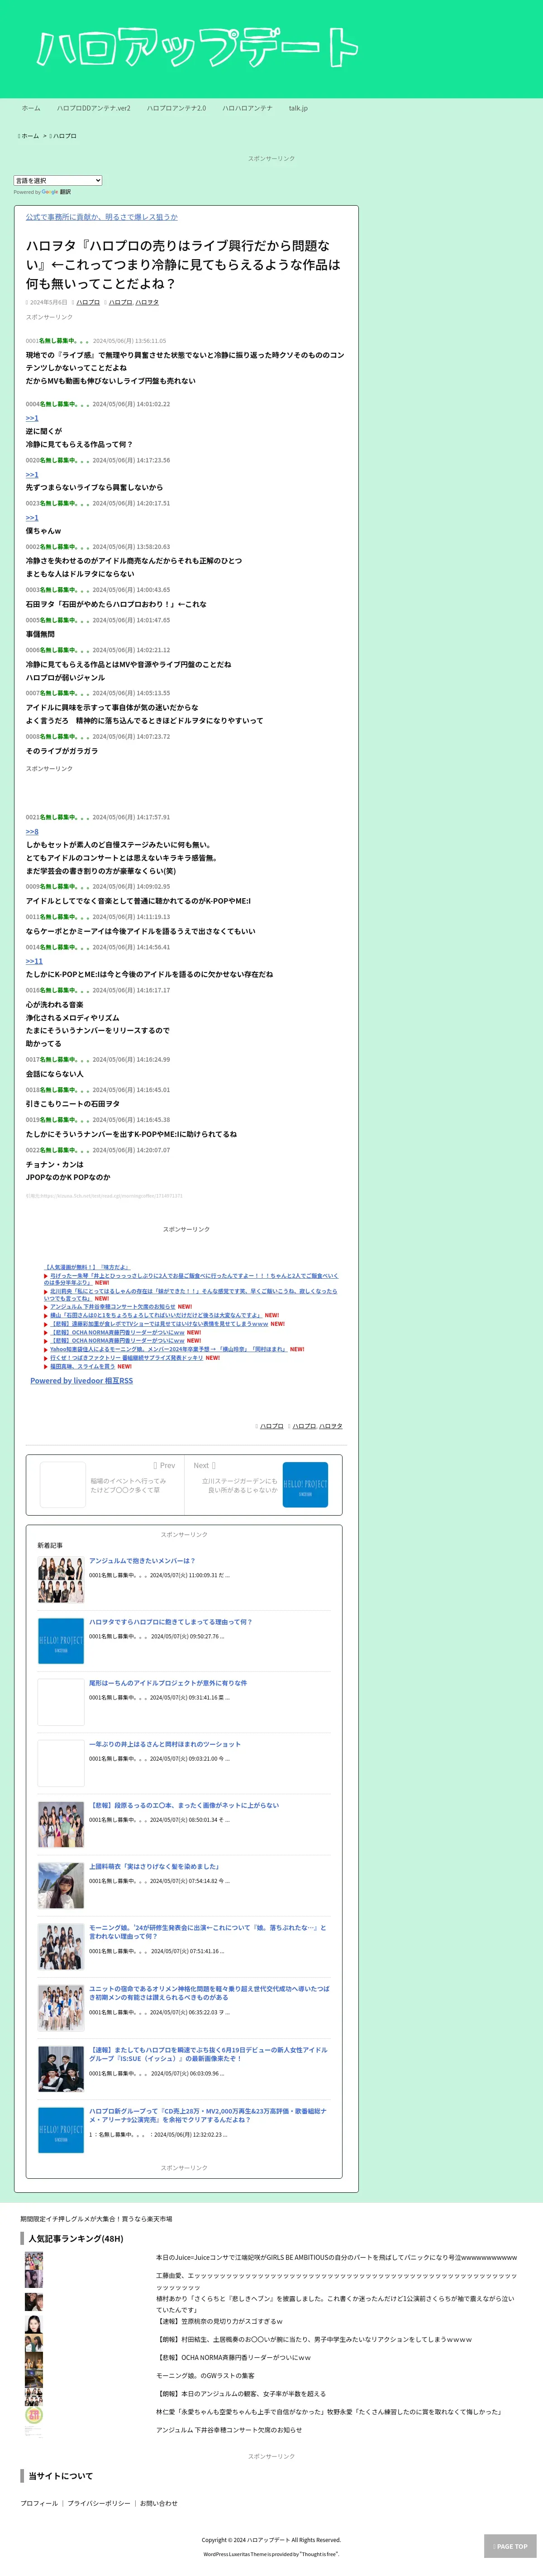Open ハロプロアンテナ2.0 menu item

tap(176, 108)
